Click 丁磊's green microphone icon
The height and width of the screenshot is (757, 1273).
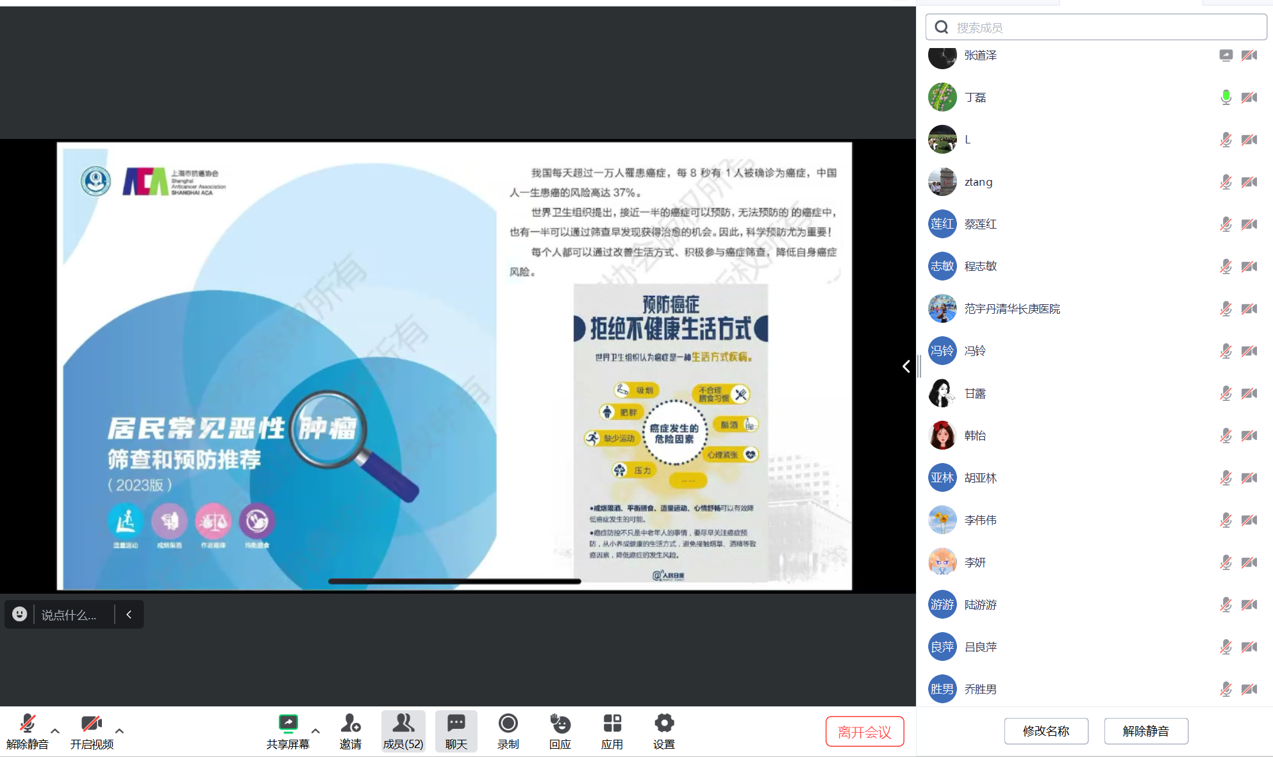tap(1225, 97)
